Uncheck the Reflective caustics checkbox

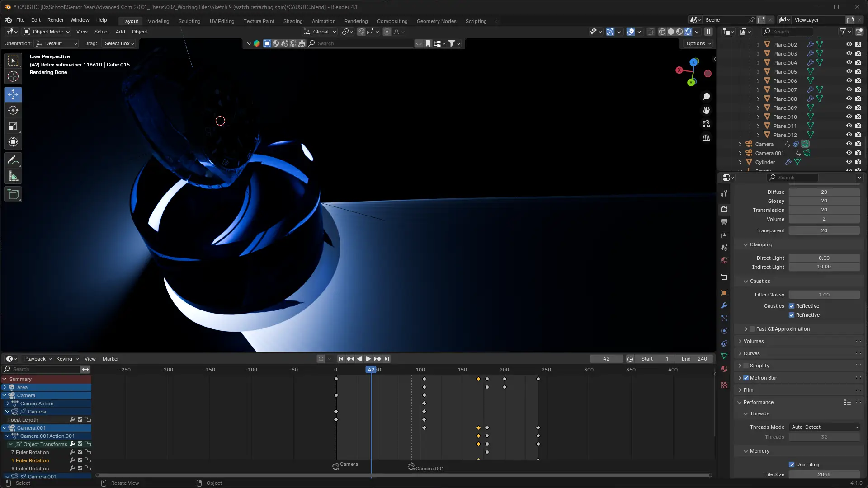tap(792, 306)
